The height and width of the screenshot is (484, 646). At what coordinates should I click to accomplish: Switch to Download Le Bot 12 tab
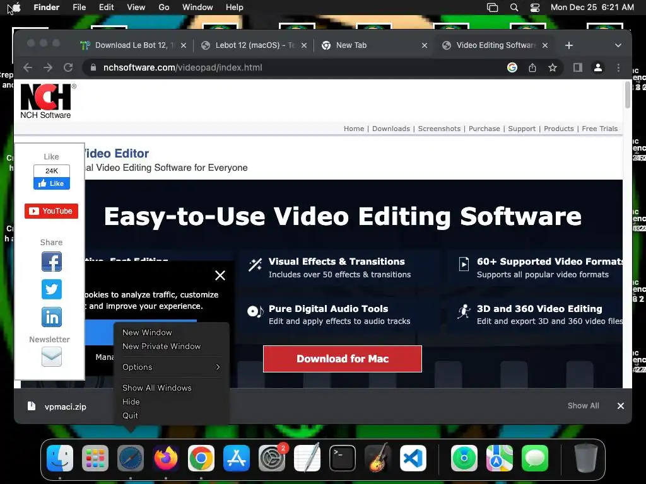(x=133, y=45)
